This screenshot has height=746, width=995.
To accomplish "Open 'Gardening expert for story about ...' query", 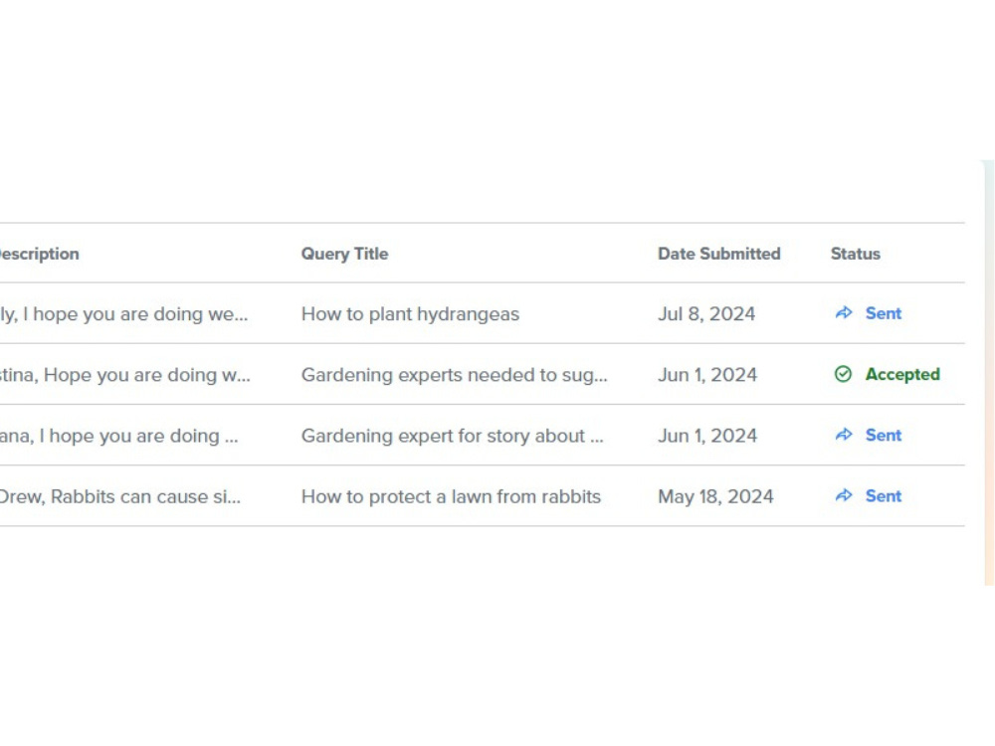I will click(453, 436).
